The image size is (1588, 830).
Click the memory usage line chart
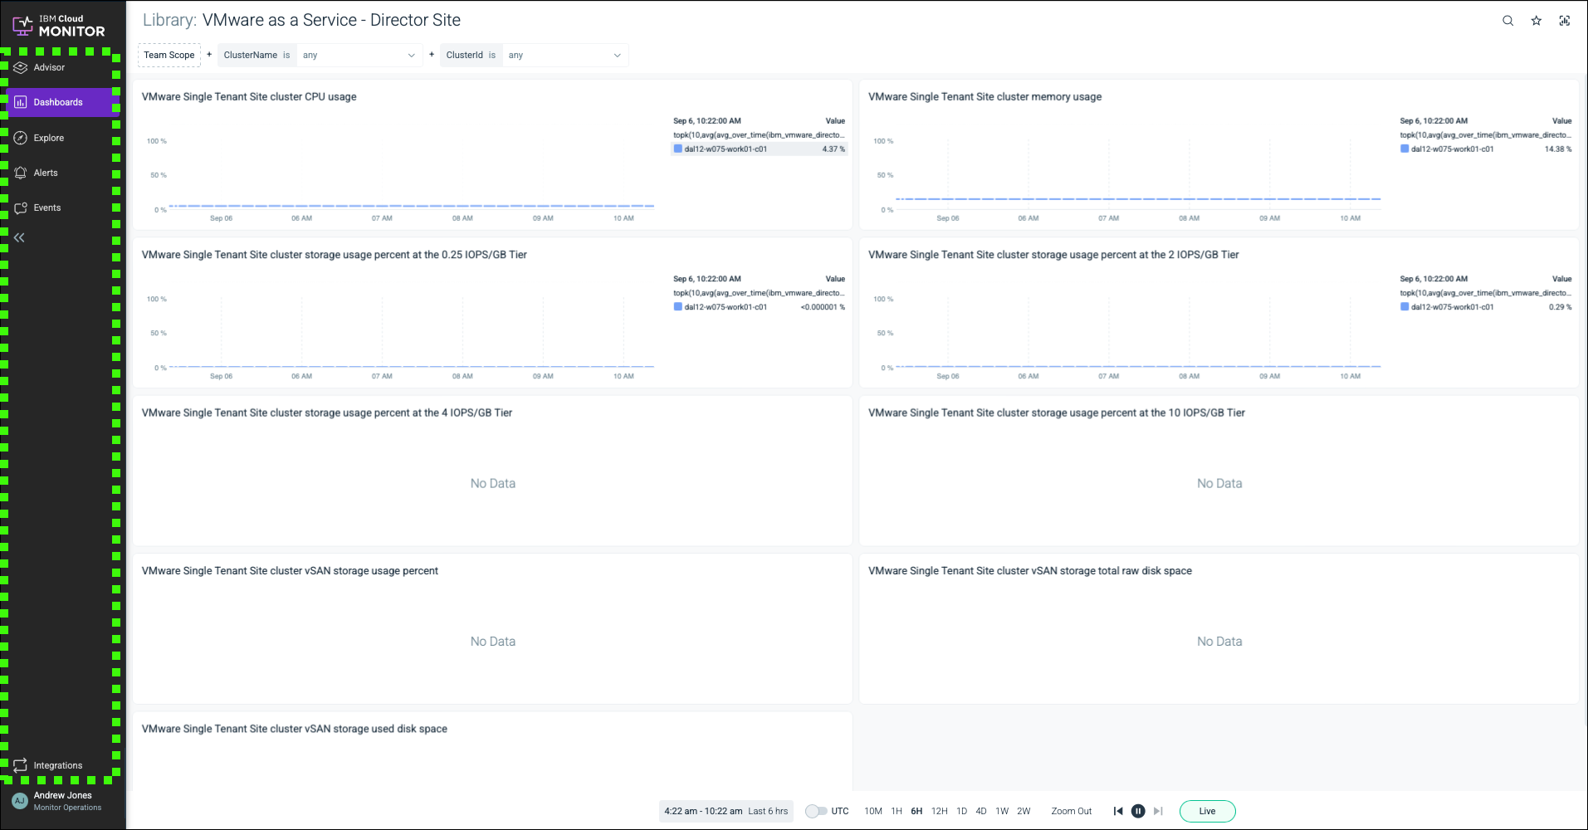coord(1138,174)
